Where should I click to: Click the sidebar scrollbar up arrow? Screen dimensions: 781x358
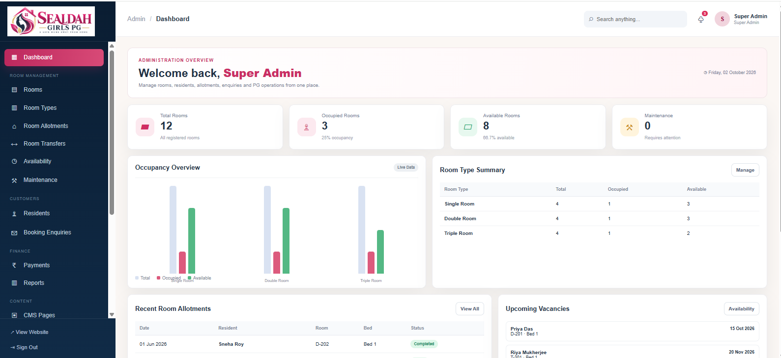click(x=112, y=46)
